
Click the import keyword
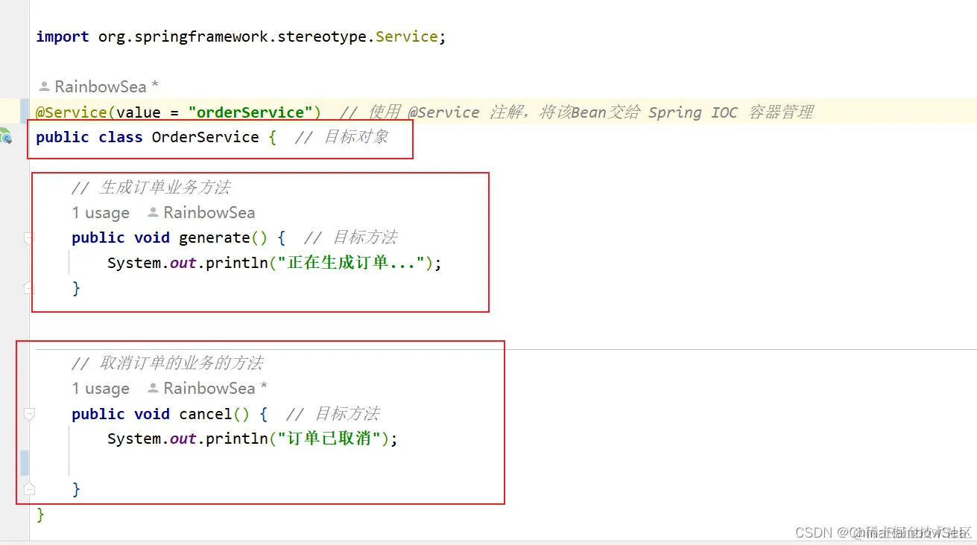(63, 36)
